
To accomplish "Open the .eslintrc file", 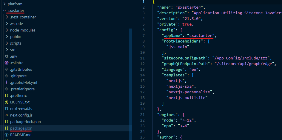I will pos(17,63).
